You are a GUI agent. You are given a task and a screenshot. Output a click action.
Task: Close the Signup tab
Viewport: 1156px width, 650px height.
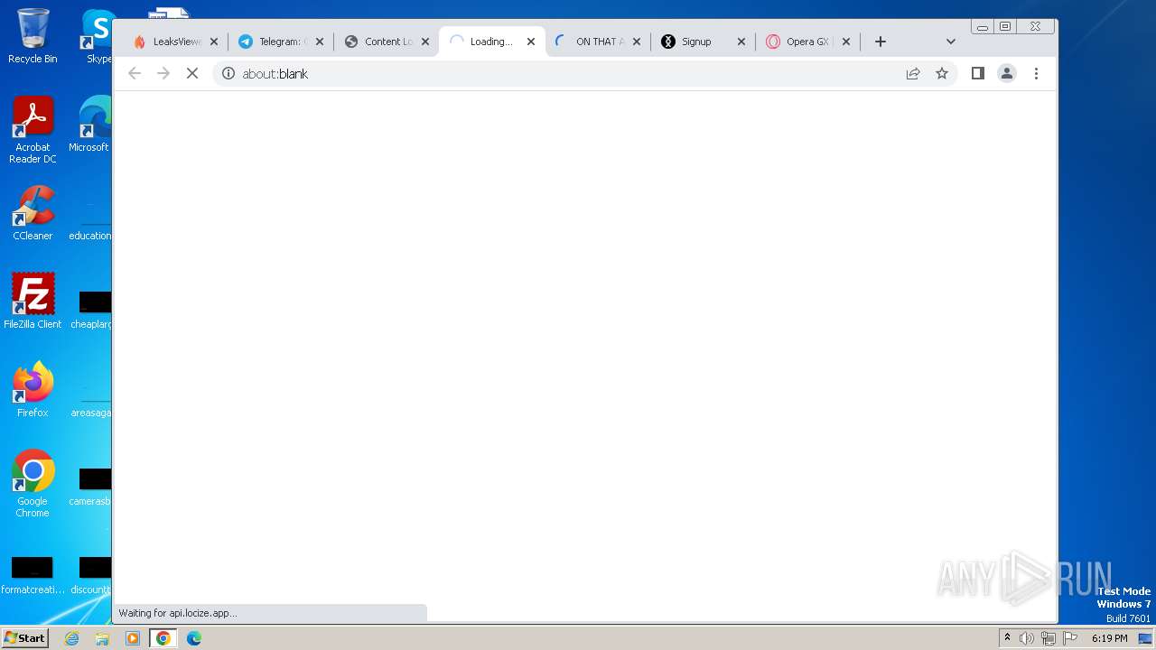742,42
